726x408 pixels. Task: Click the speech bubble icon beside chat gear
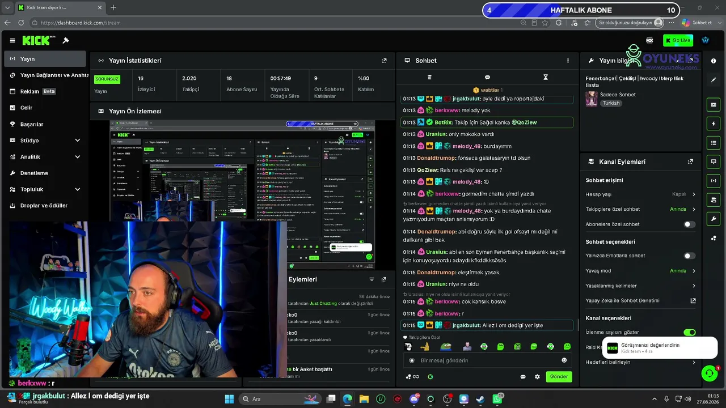523,377
